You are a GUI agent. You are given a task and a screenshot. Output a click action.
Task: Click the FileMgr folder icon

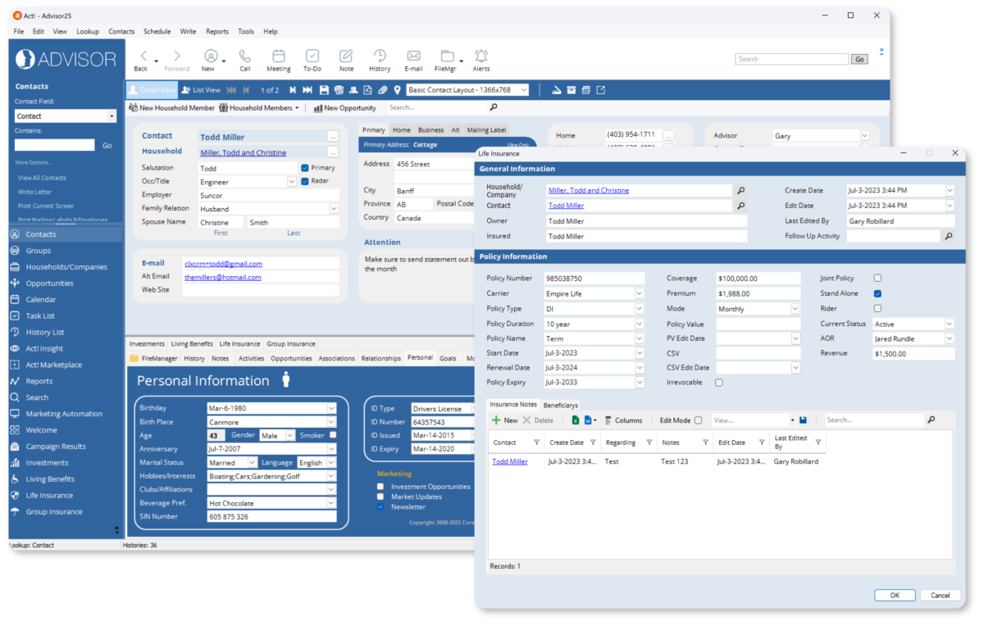[x=447, y=57]
